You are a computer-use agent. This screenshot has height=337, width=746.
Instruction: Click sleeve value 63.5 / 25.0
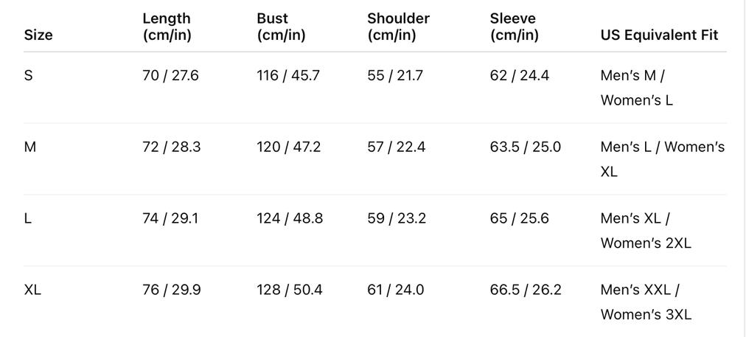pos(525,147)
